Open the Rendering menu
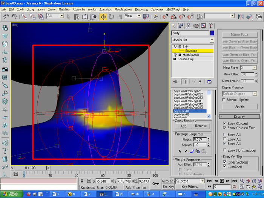Screen dimensions: 264x198 [x=141, y=9]
